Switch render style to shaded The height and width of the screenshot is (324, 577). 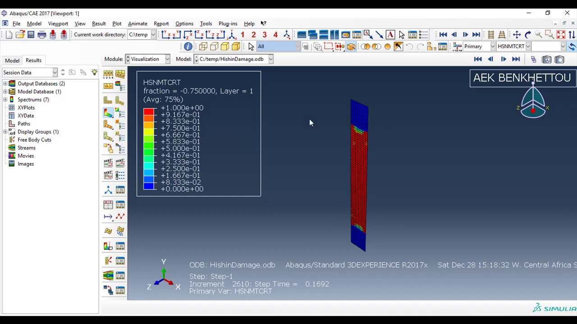(236, 46)
